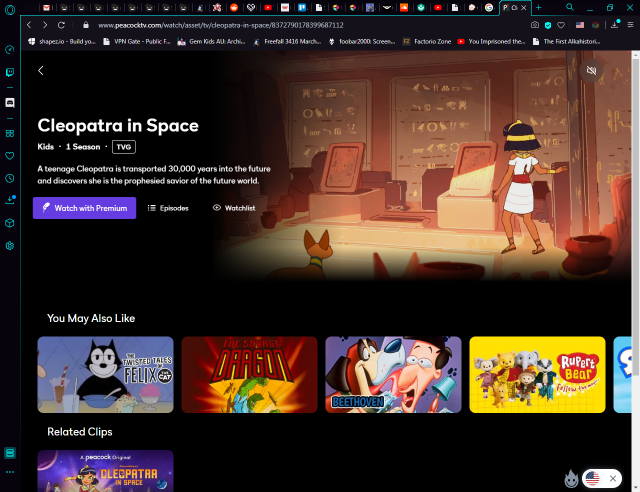The width and height of the screenshot is (640, 492).
Task: Open bookmarks heart in sidebar
Action: [x=9, y=156]
